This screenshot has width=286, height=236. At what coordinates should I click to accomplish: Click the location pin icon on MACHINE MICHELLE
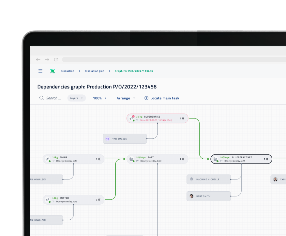tap(192, 179)
